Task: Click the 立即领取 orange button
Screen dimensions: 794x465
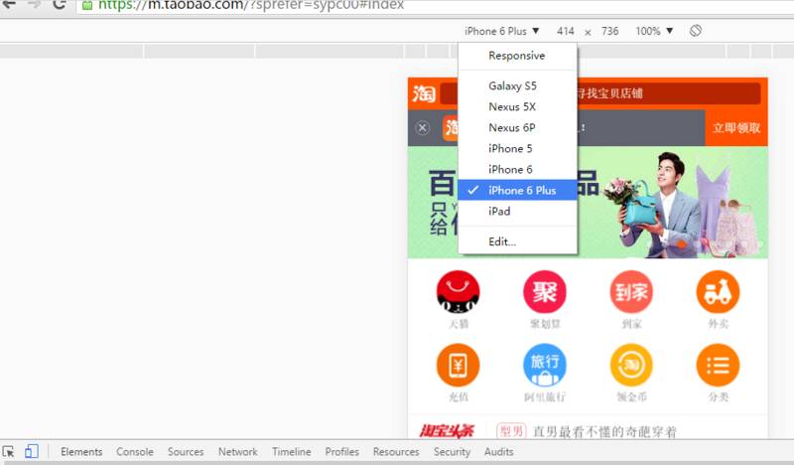Action: [736, 128]
